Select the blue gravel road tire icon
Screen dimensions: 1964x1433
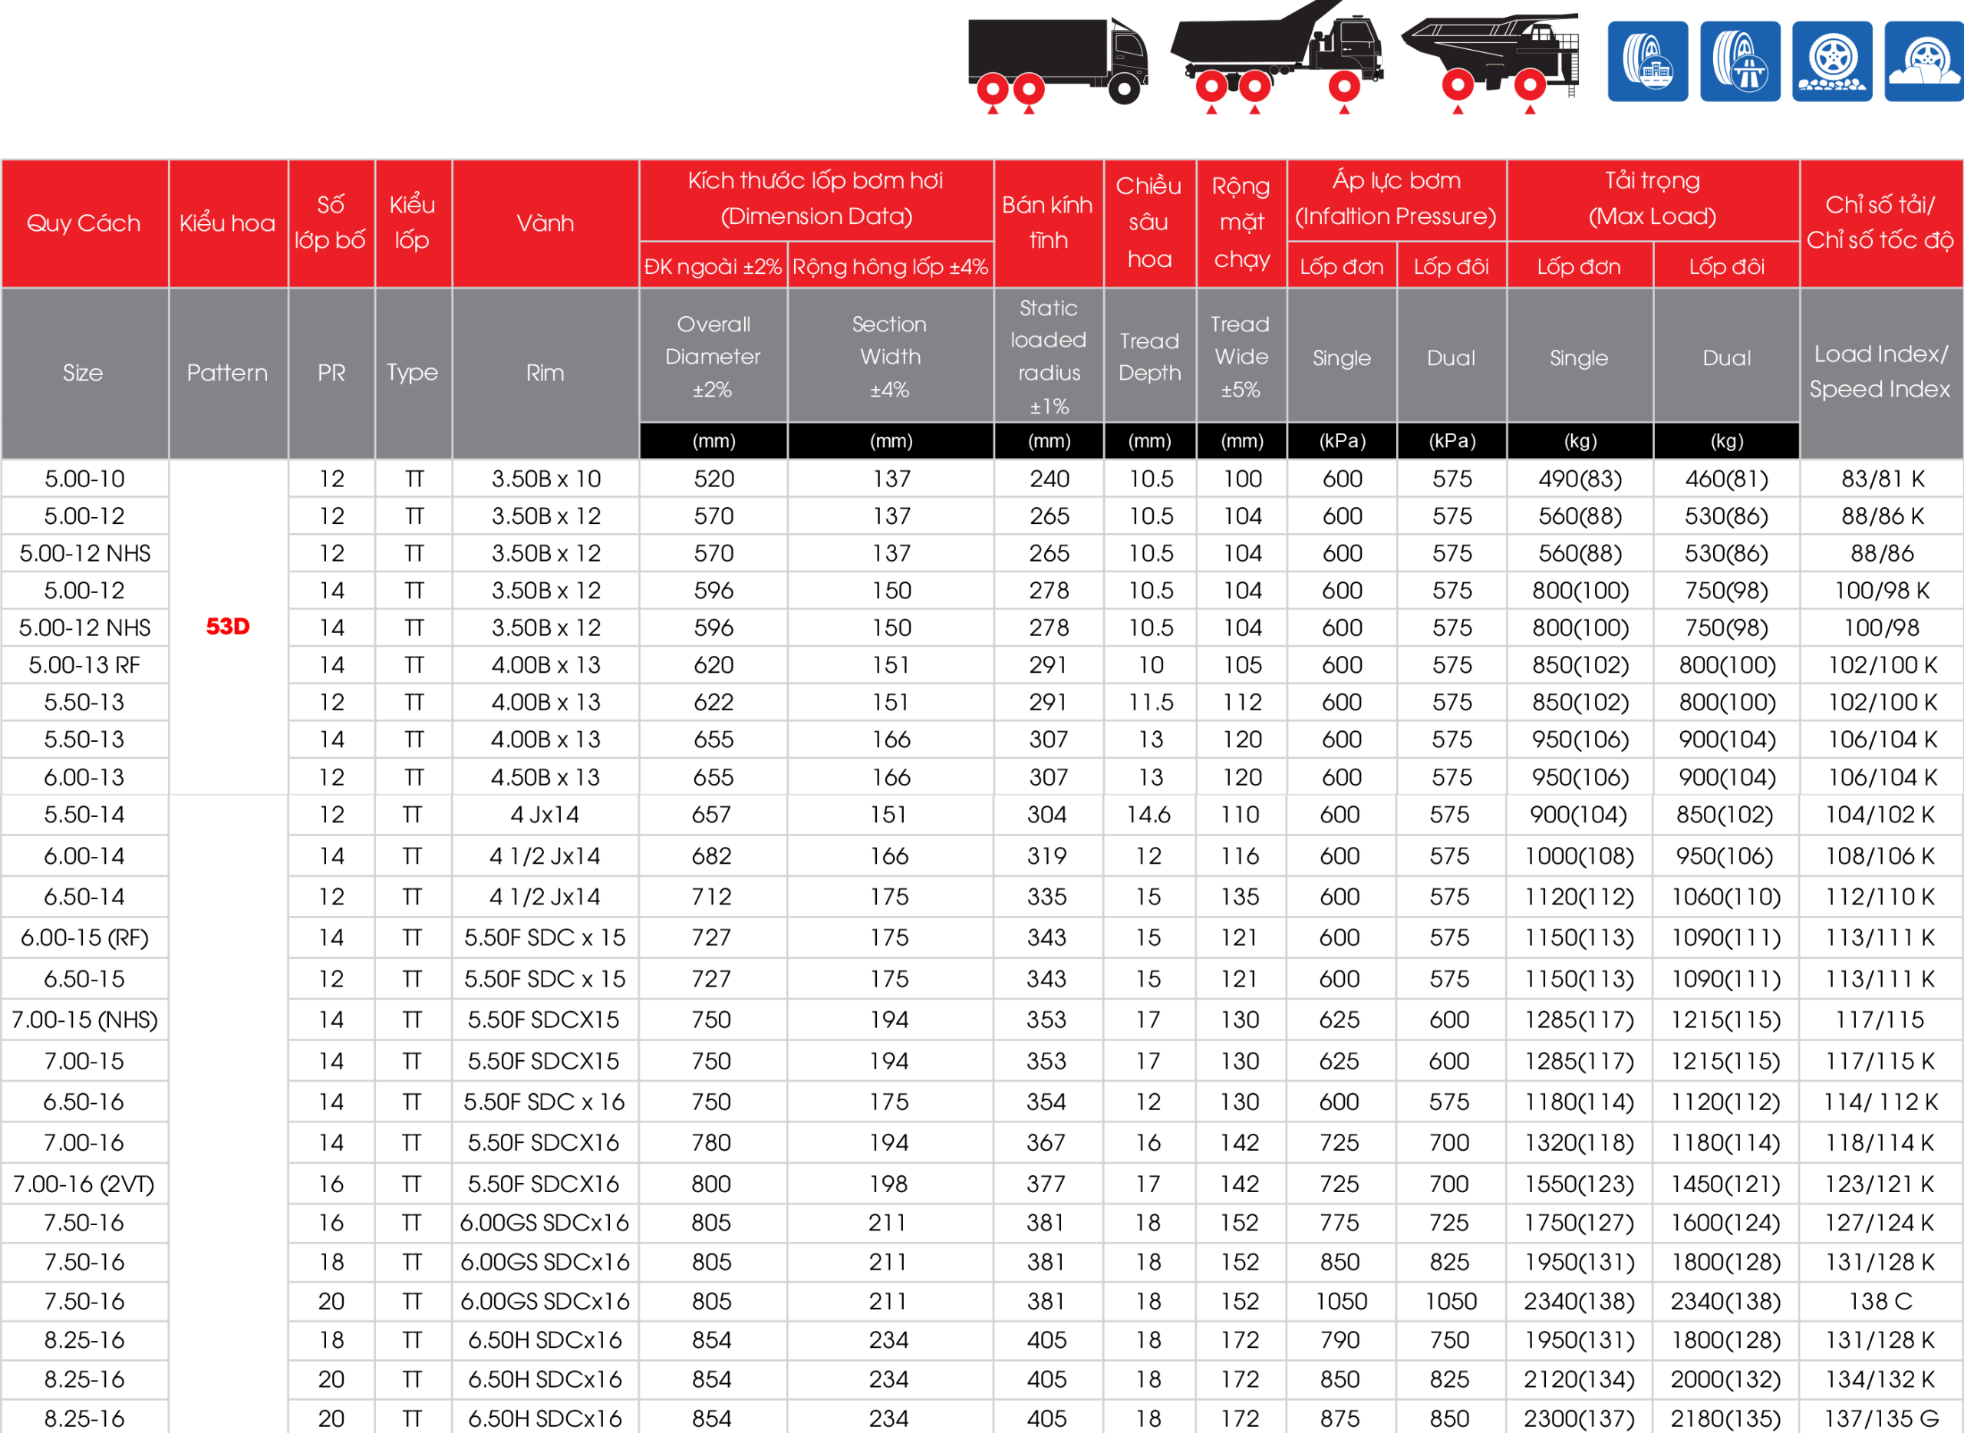click(1832, 61)
